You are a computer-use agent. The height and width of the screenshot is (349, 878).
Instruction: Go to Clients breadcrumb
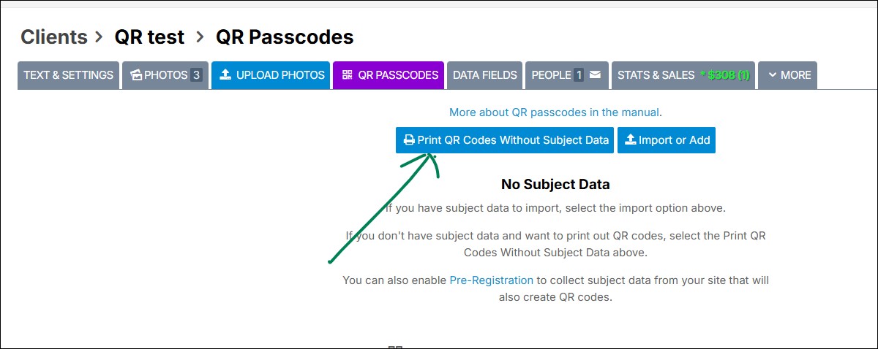tap(53, 37)
